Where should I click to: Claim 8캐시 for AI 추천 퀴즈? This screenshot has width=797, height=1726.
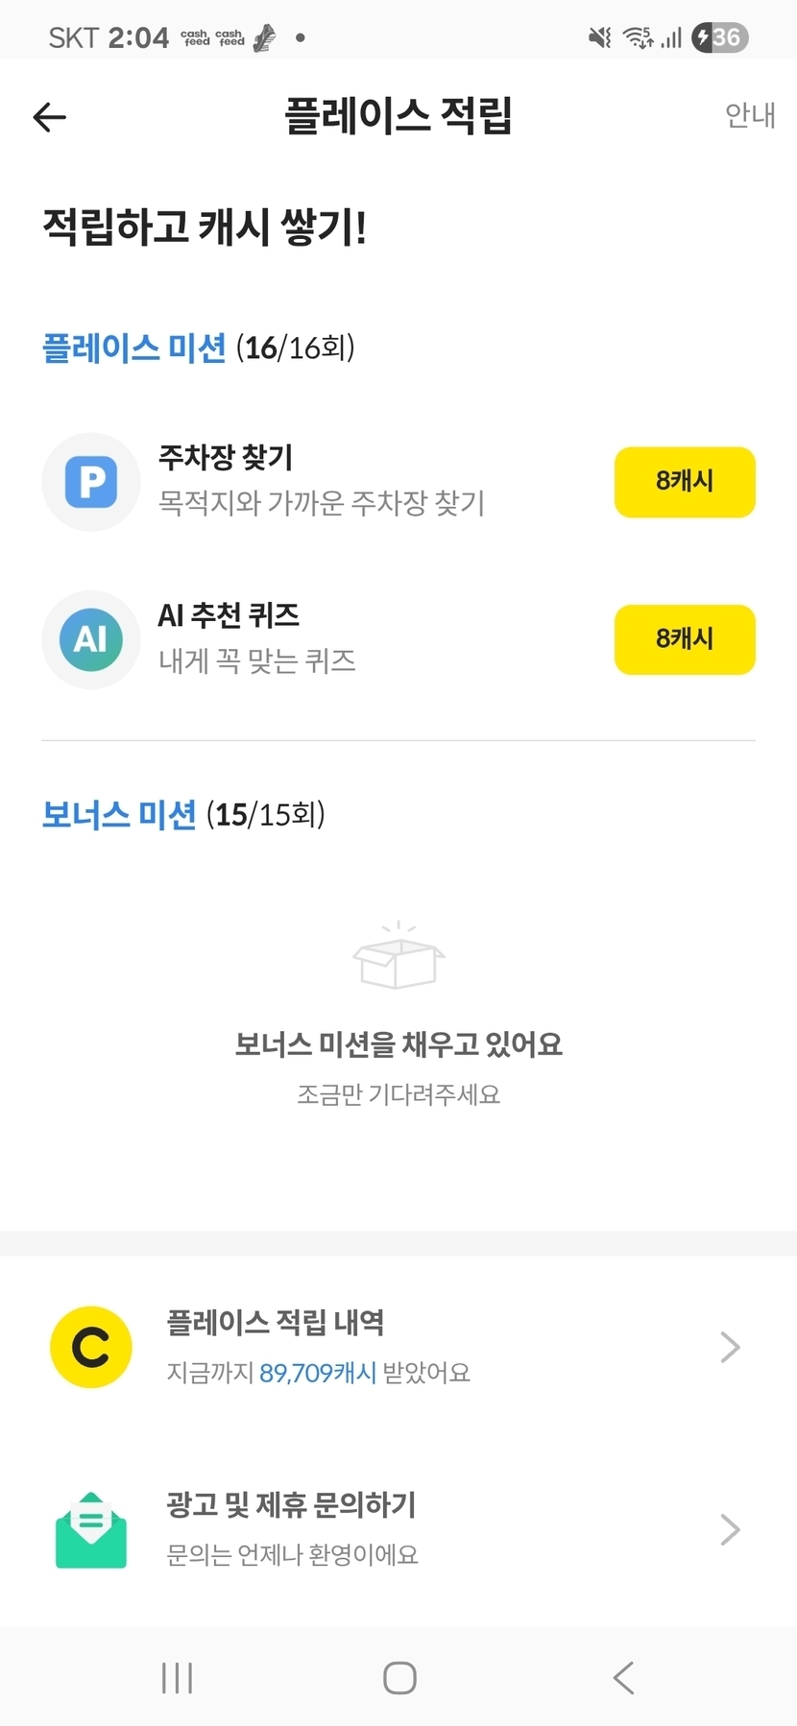coord(685,639)
